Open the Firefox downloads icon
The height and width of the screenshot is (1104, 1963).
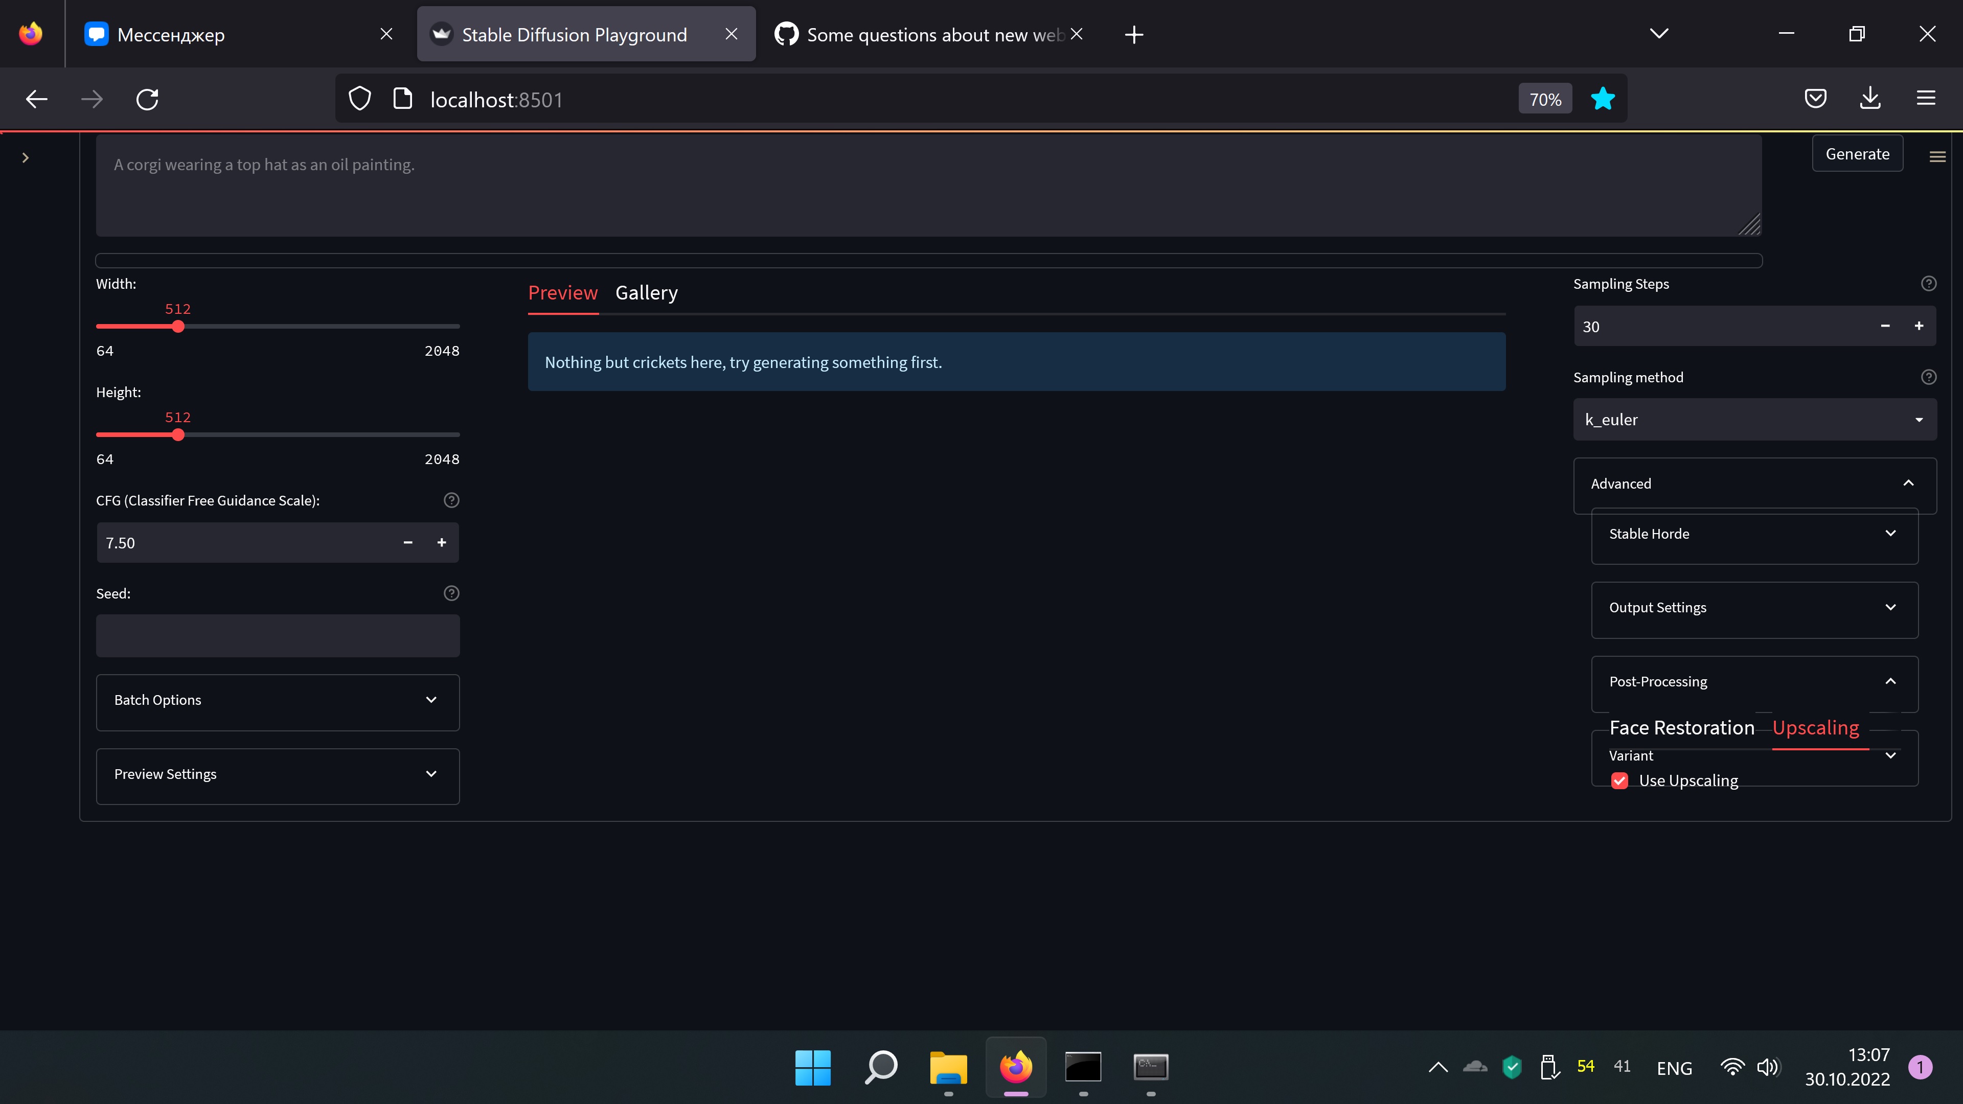pyautogui.click(x=1870, y=98)
